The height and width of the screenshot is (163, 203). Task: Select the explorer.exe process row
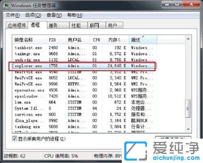click(84, 66)
